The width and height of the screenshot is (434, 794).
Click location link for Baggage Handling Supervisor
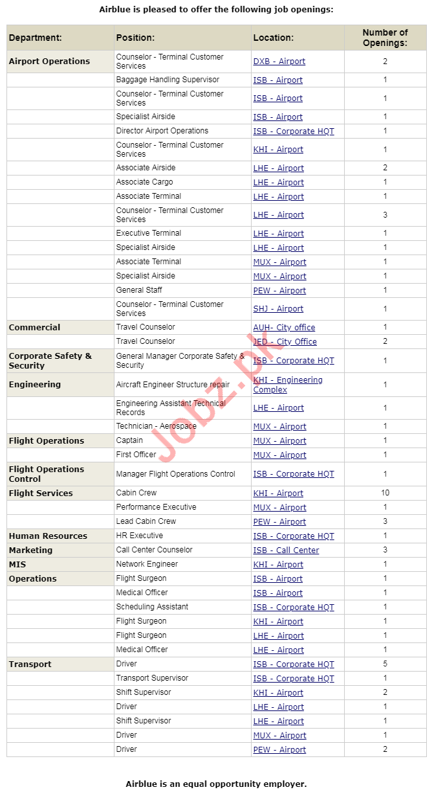click(x=277, y=80)
